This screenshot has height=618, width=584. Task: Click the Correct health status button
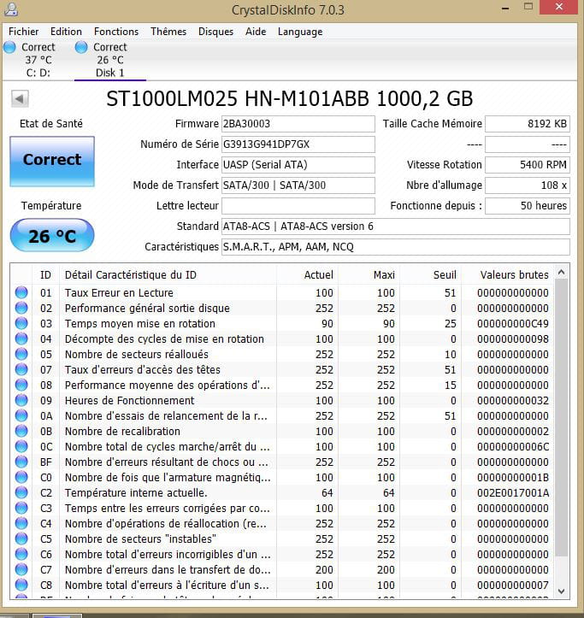(x=52, y=162)
